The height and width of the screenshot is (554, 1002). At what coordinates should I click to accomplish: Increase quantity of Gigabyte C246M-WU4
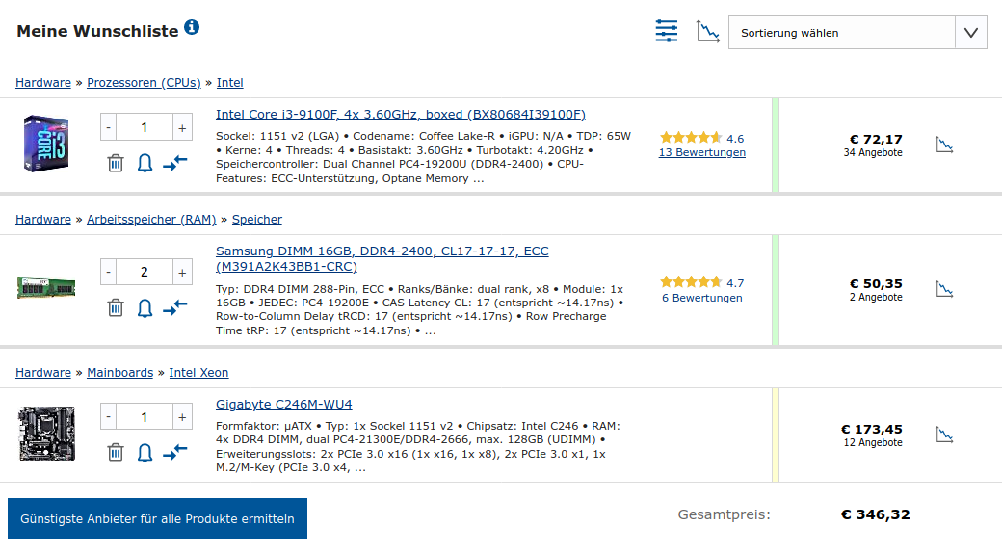(182, 416)
